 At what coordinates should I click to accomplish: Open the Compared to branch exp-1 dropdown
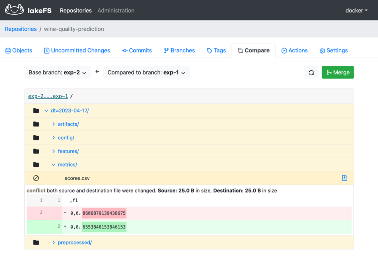coord(147,73)
